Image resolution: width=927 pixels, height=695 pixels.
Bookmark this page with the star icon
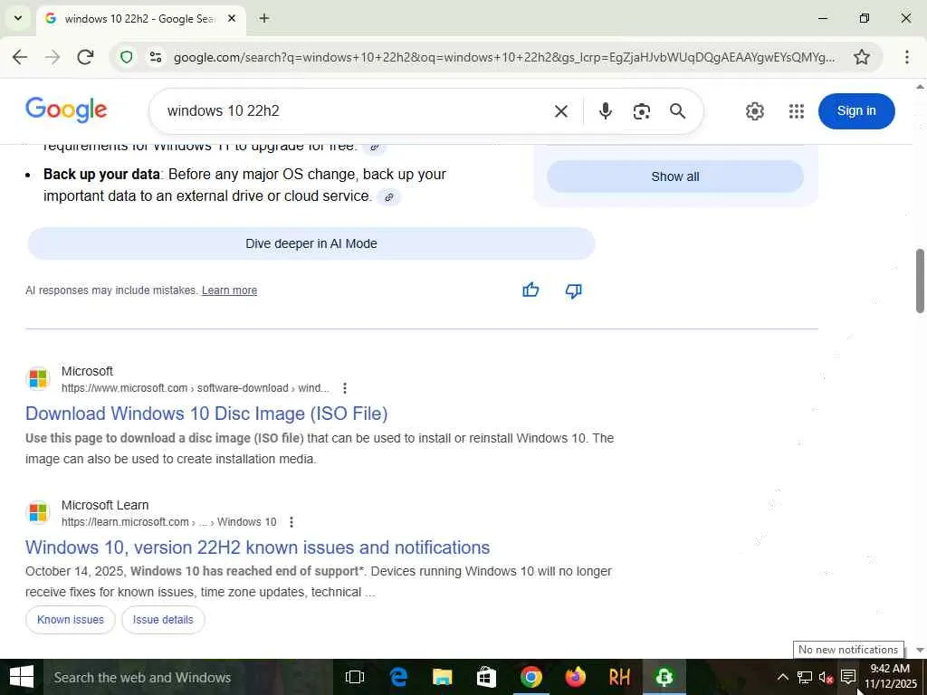862,57
